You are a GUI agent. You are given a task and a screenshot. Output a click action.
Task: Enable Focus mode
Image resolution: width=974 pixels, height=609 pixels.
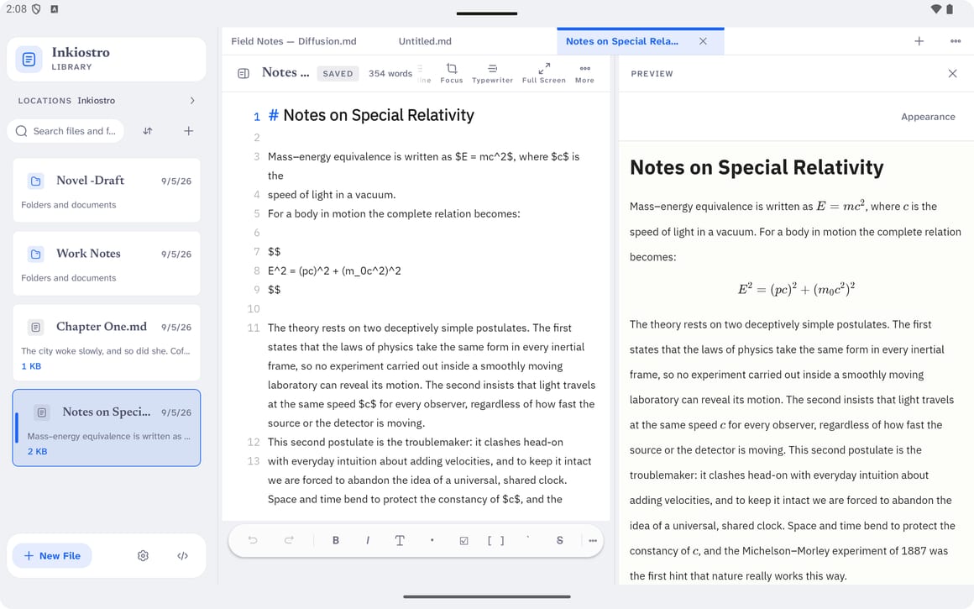[x=452, y=73]
